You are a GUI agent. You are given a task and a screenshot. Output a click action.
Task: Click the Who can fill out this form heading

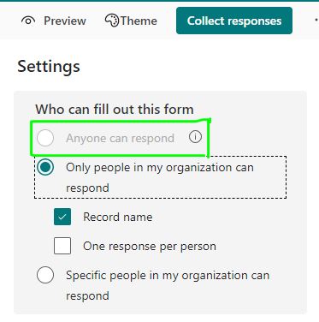(115, 110)
